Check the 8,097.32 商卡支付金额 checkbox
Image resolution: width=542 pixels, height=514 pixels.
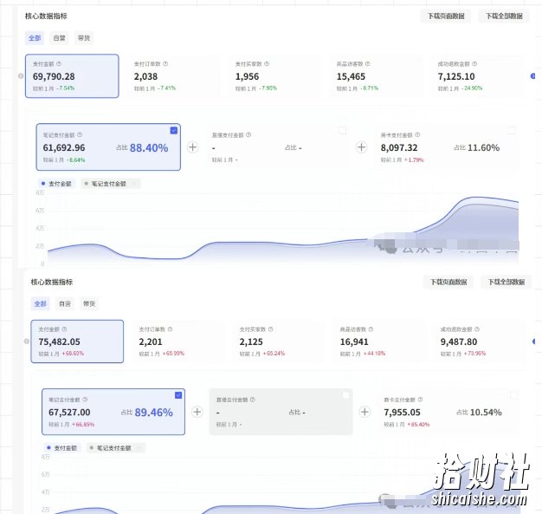511,131
